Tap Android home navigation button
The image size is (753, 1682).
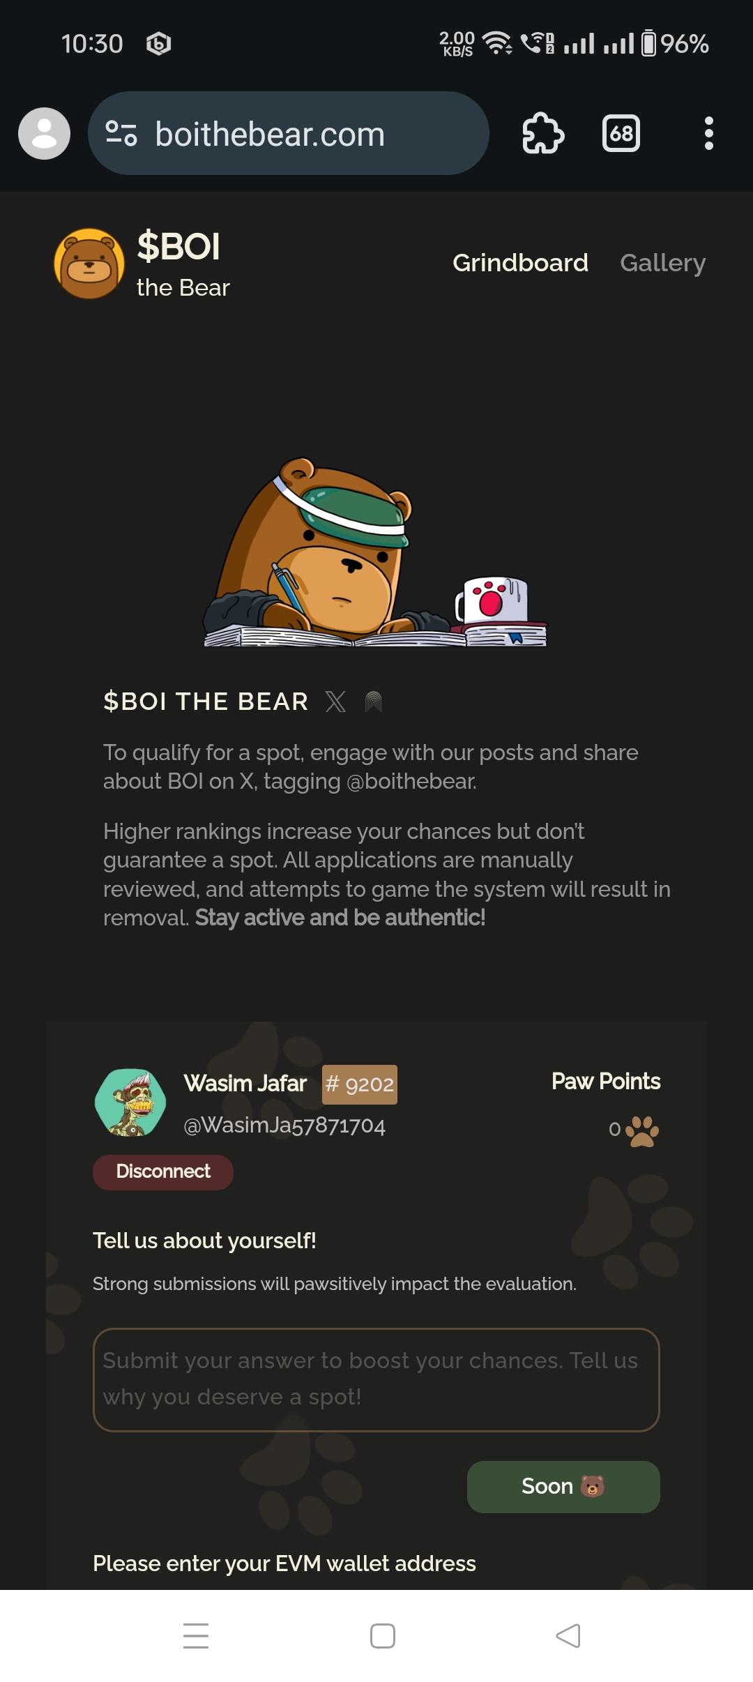tap(383, 1635)
